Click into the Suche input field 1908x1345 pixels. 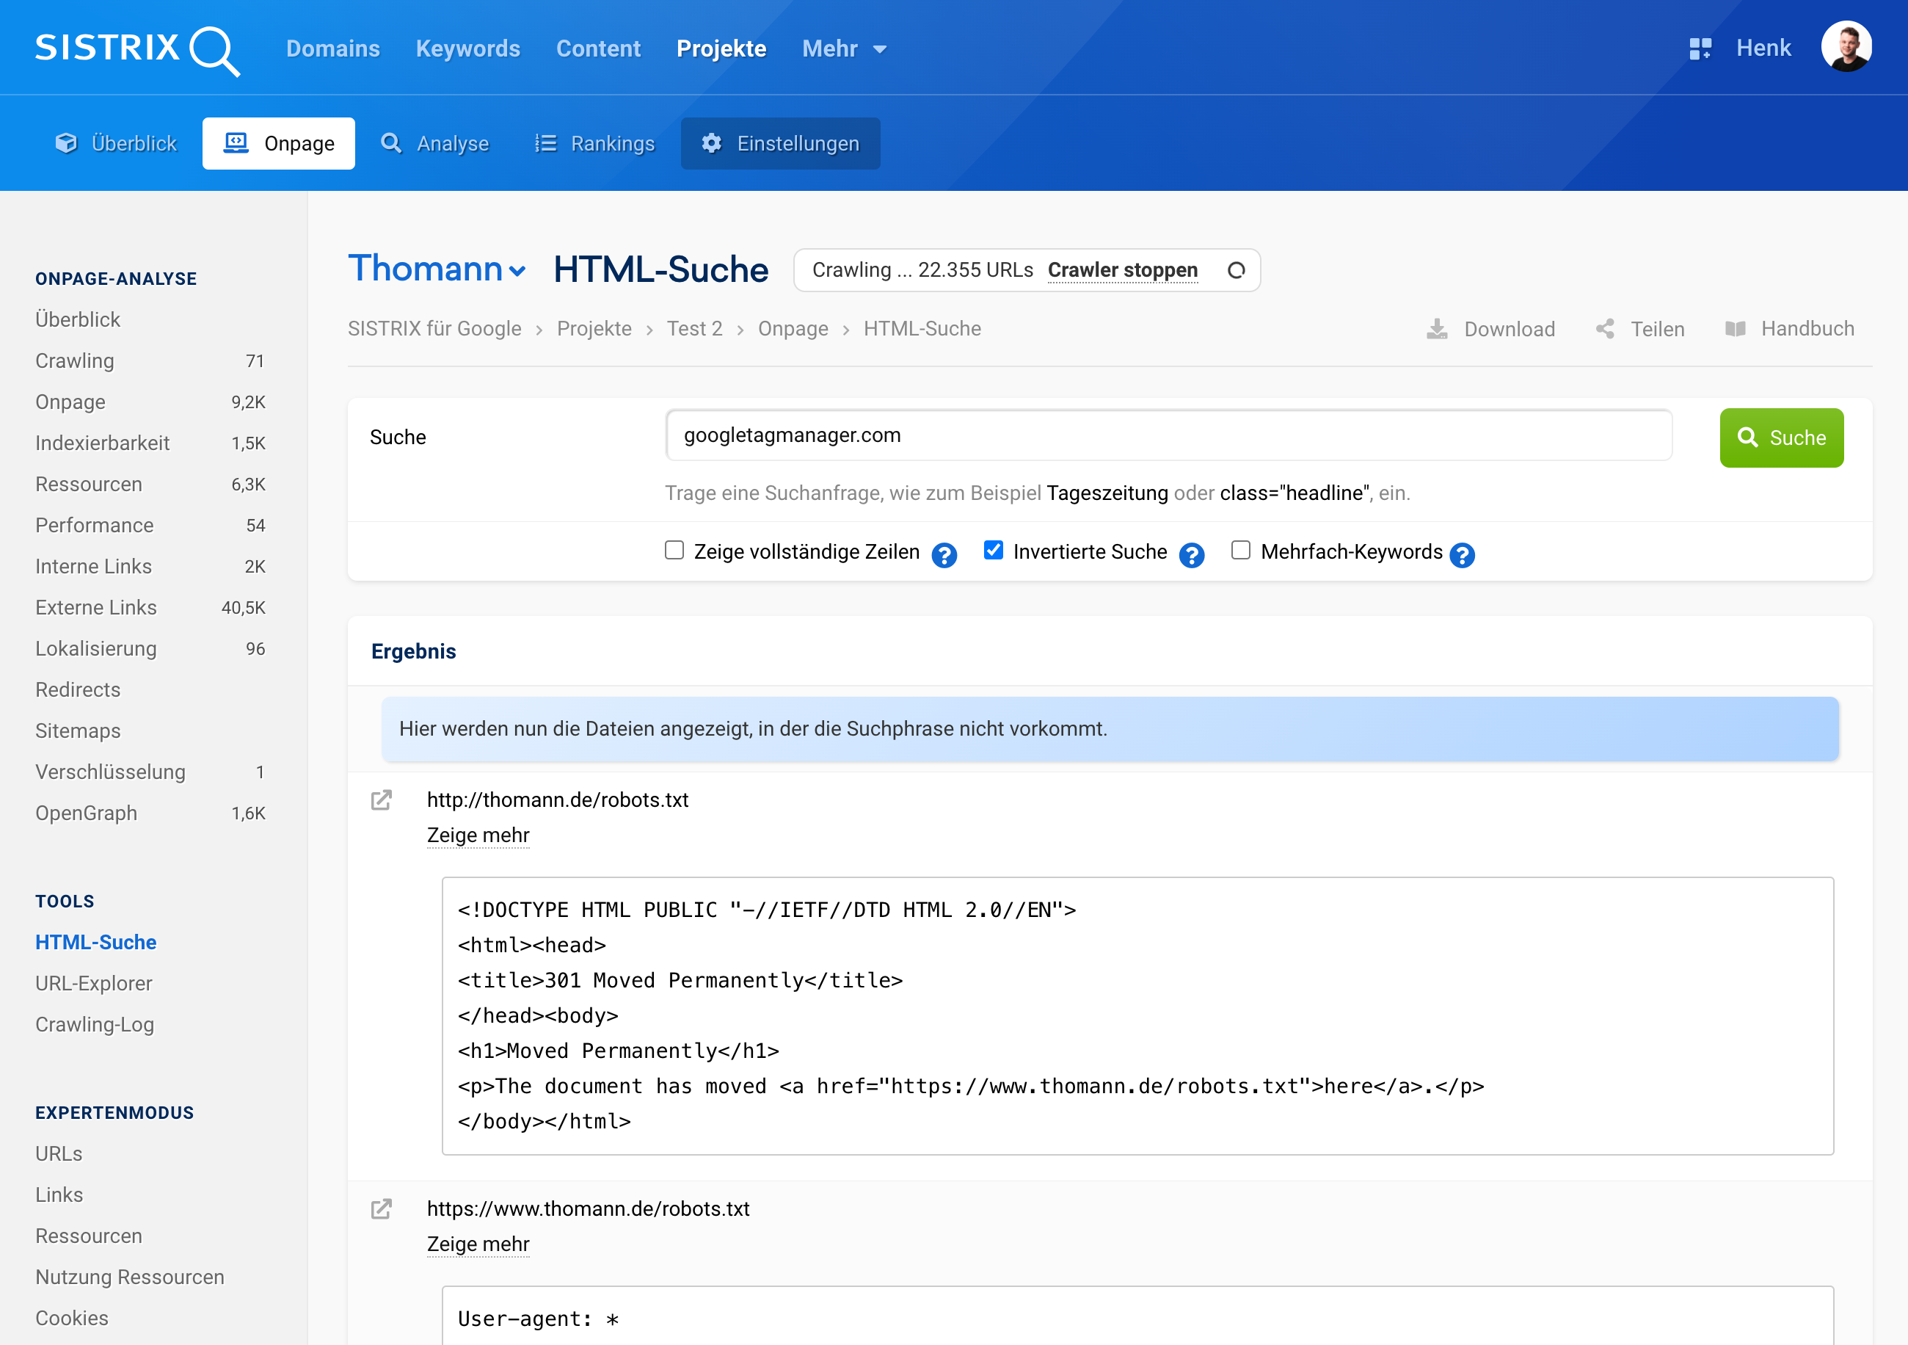[x=1168, y=435]
